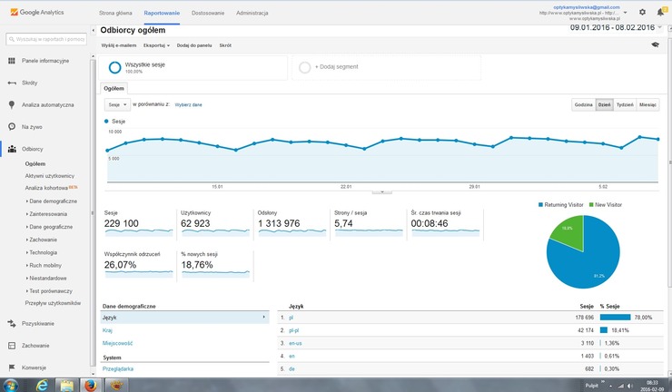Expand Test porównawczy in sidebar
The width and height of the screenshot is (672, 392).
pos(49,291)
